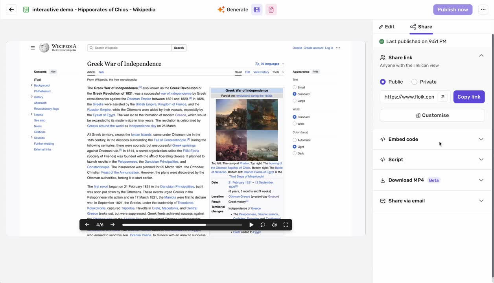Click the share URL text field
The image size is (494, 283).
tap(409, 97)
